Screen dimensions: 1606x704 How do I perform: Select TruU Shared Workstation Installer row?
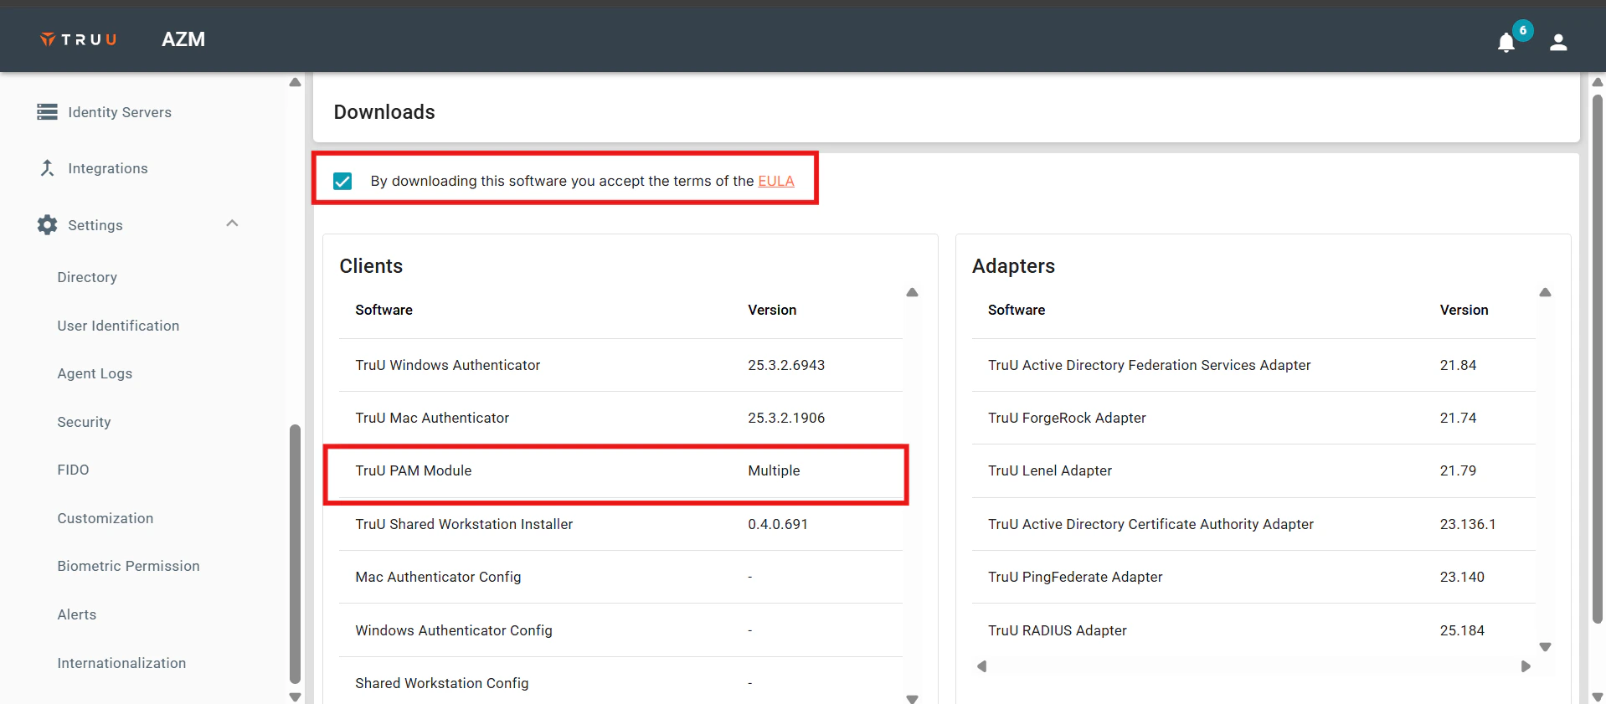click(620, 524)
